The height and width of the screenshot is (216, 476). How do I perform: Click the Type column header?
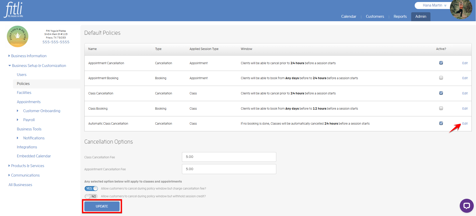pyautogui.click(x=158, y=49)
